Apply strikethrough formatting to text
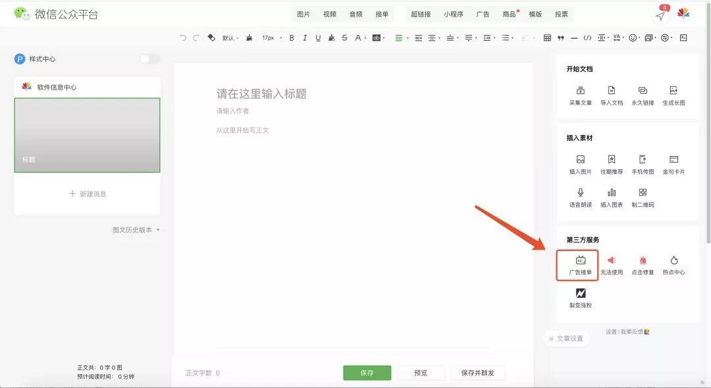This screenshot has width=711, height=388. pos(344,38)
